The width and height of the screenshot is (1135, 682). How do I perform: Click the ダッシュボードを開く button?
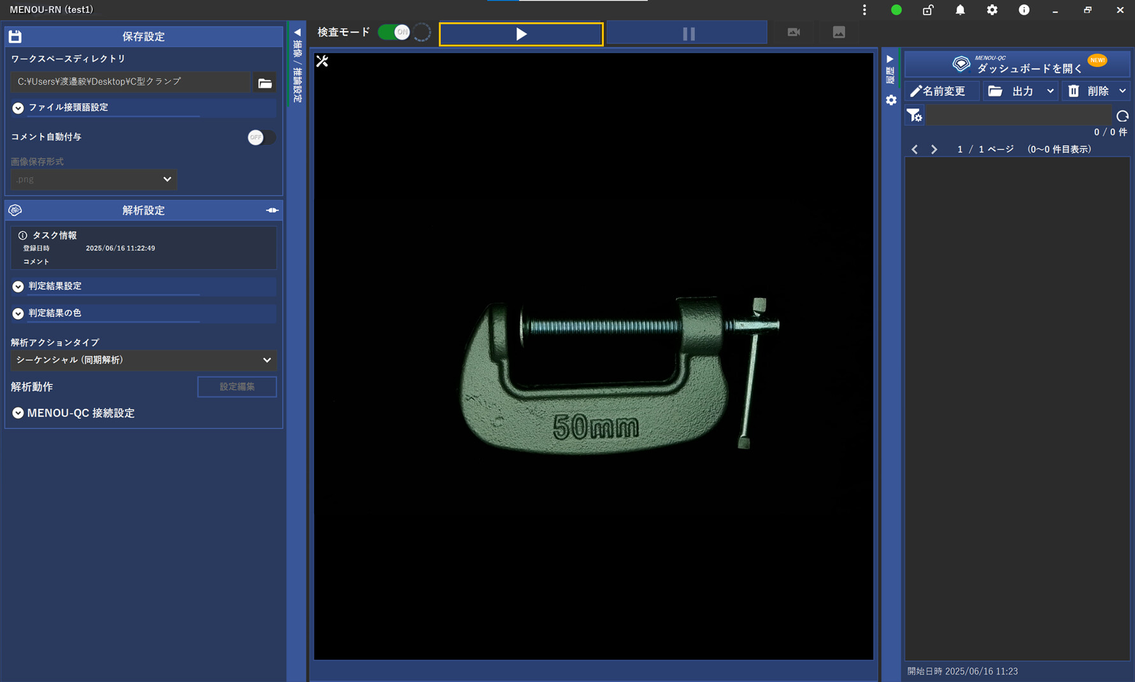tap(1017, 65)
